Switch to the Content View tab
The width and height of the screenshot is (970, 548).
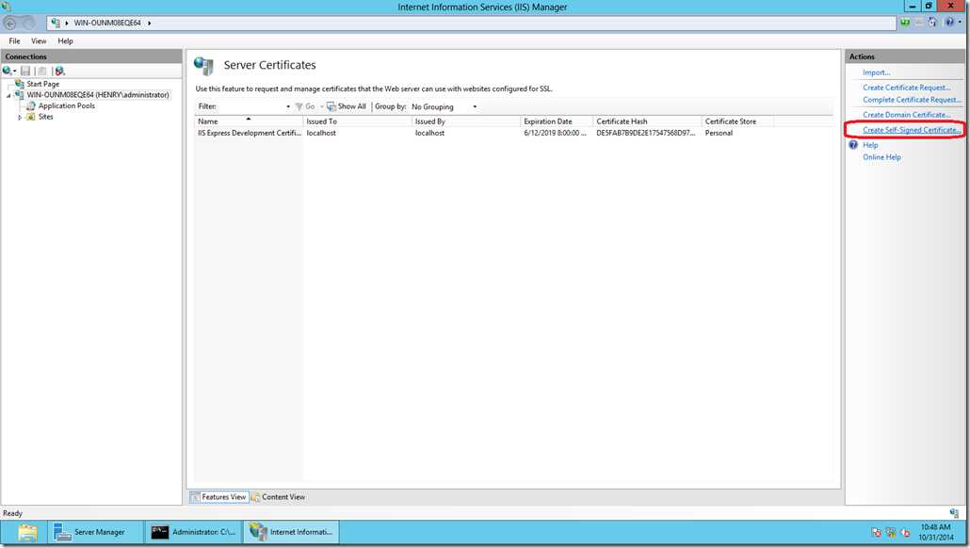click(x=279, y=496)
